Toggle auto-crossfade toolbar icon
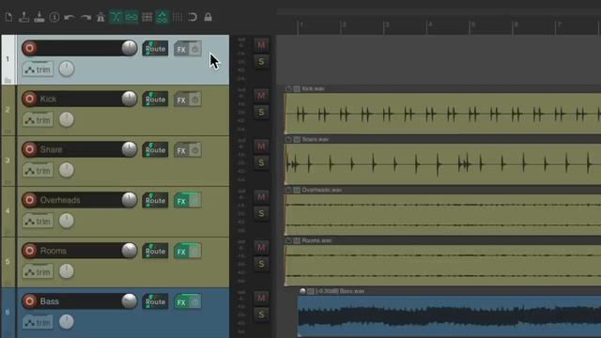 coord(116,17)
